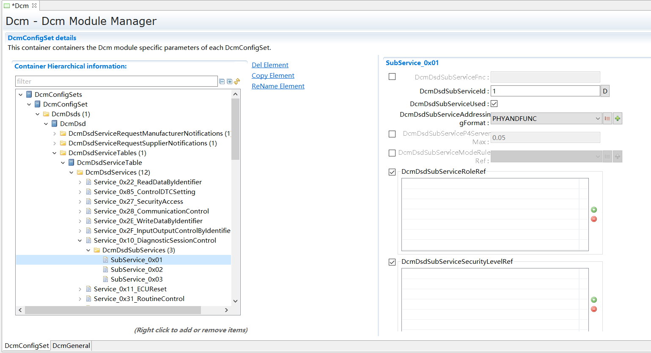This screenshot has height=353, width=651.
Task: Expand Service_0x27_SecurityAccess tree node
Action: [x=80, y=202]
